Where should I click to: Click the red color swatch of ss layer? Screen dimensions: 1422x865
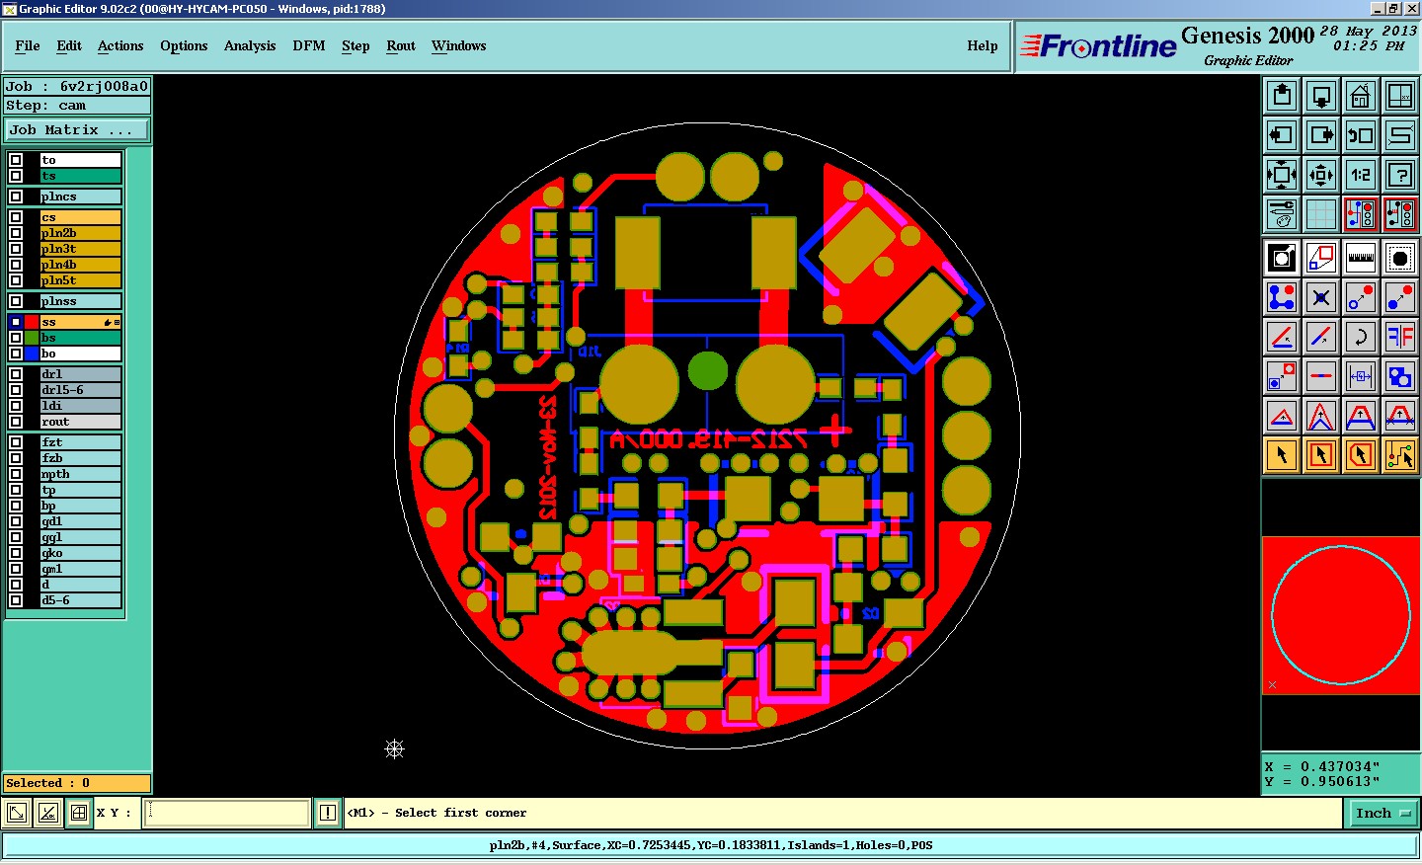[x=32, y=322]
